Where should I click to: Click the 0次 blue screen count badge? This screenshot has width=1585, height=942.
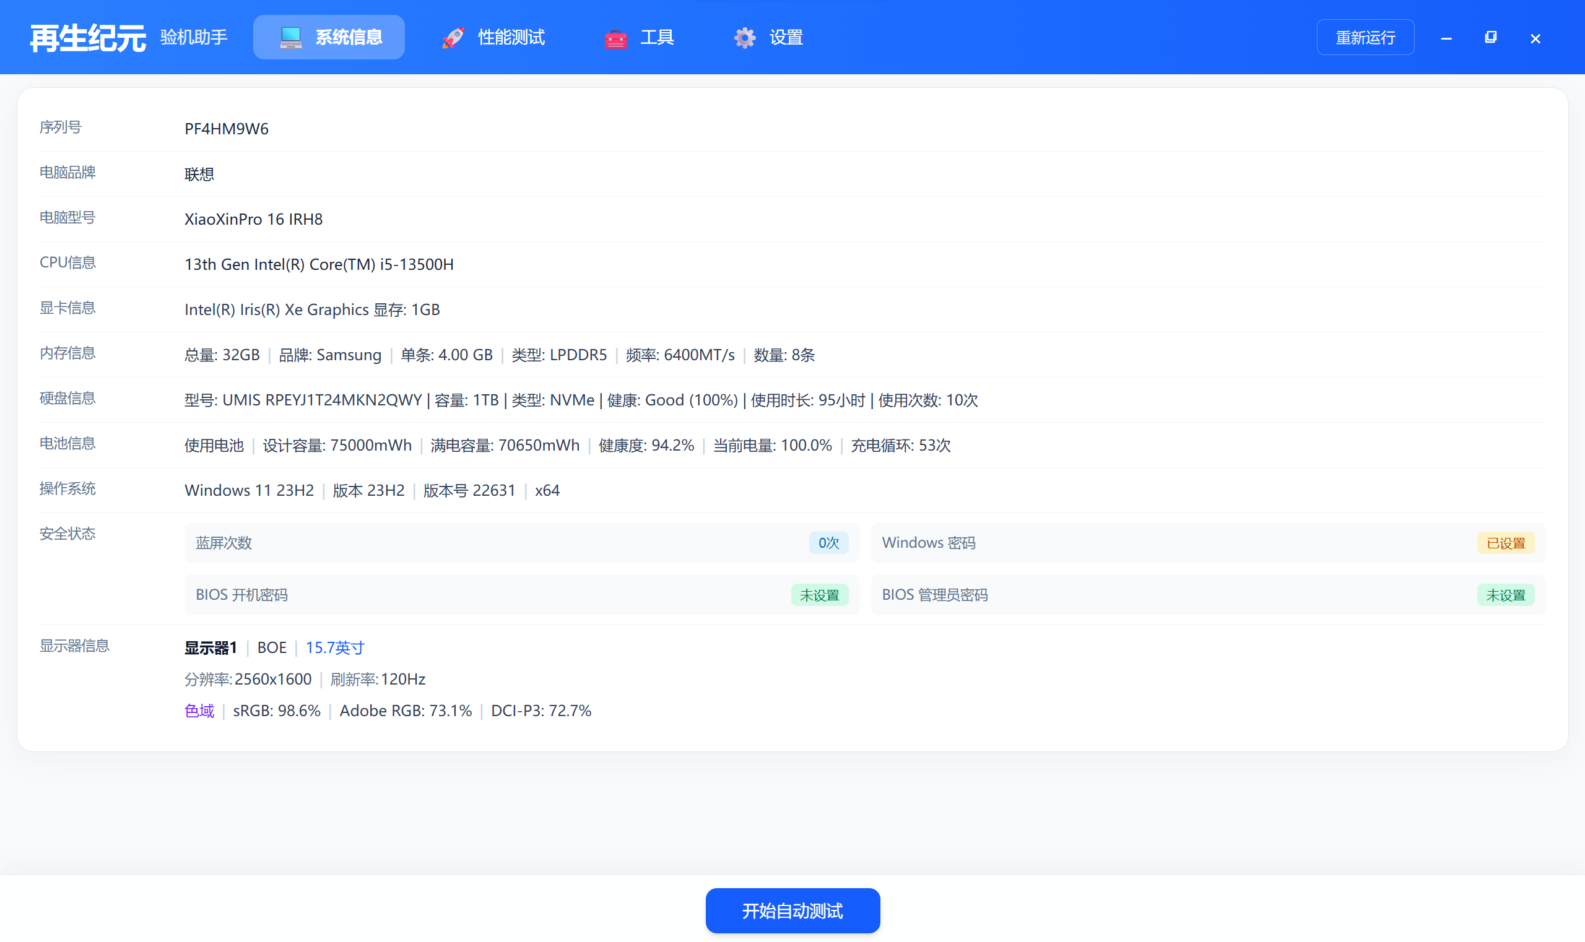828,543
